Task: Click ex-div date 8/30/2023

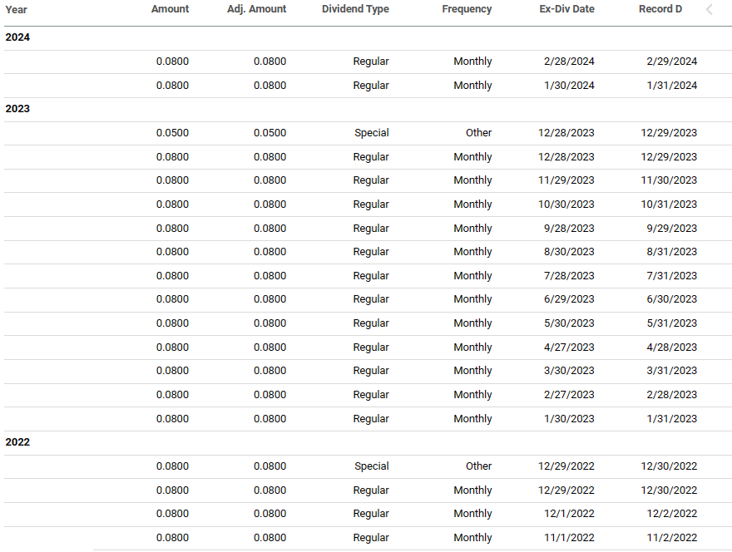Action: 569,252
